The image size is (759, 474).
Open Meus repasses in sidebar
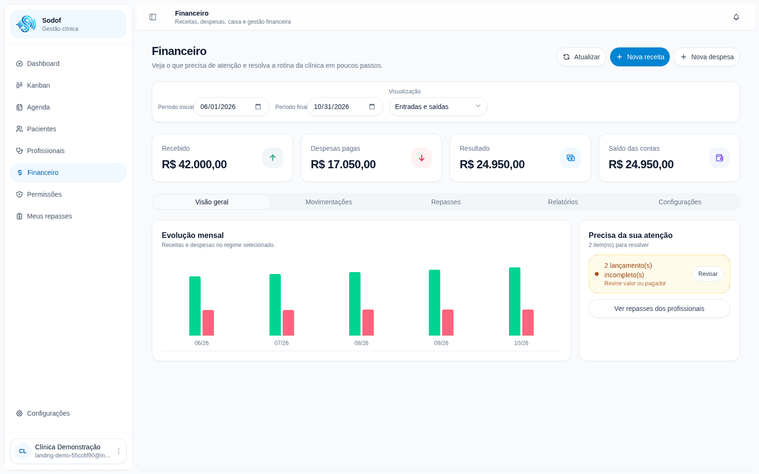pos(68,216)
